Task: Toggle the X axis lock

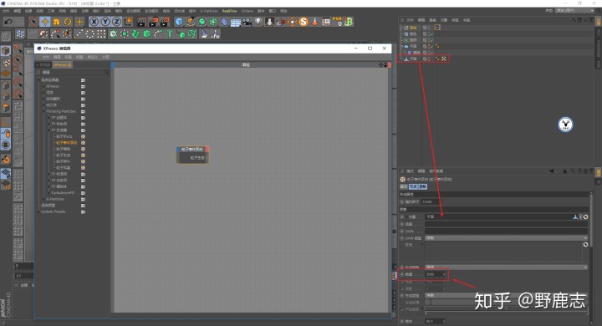Action: click(94, 22)
